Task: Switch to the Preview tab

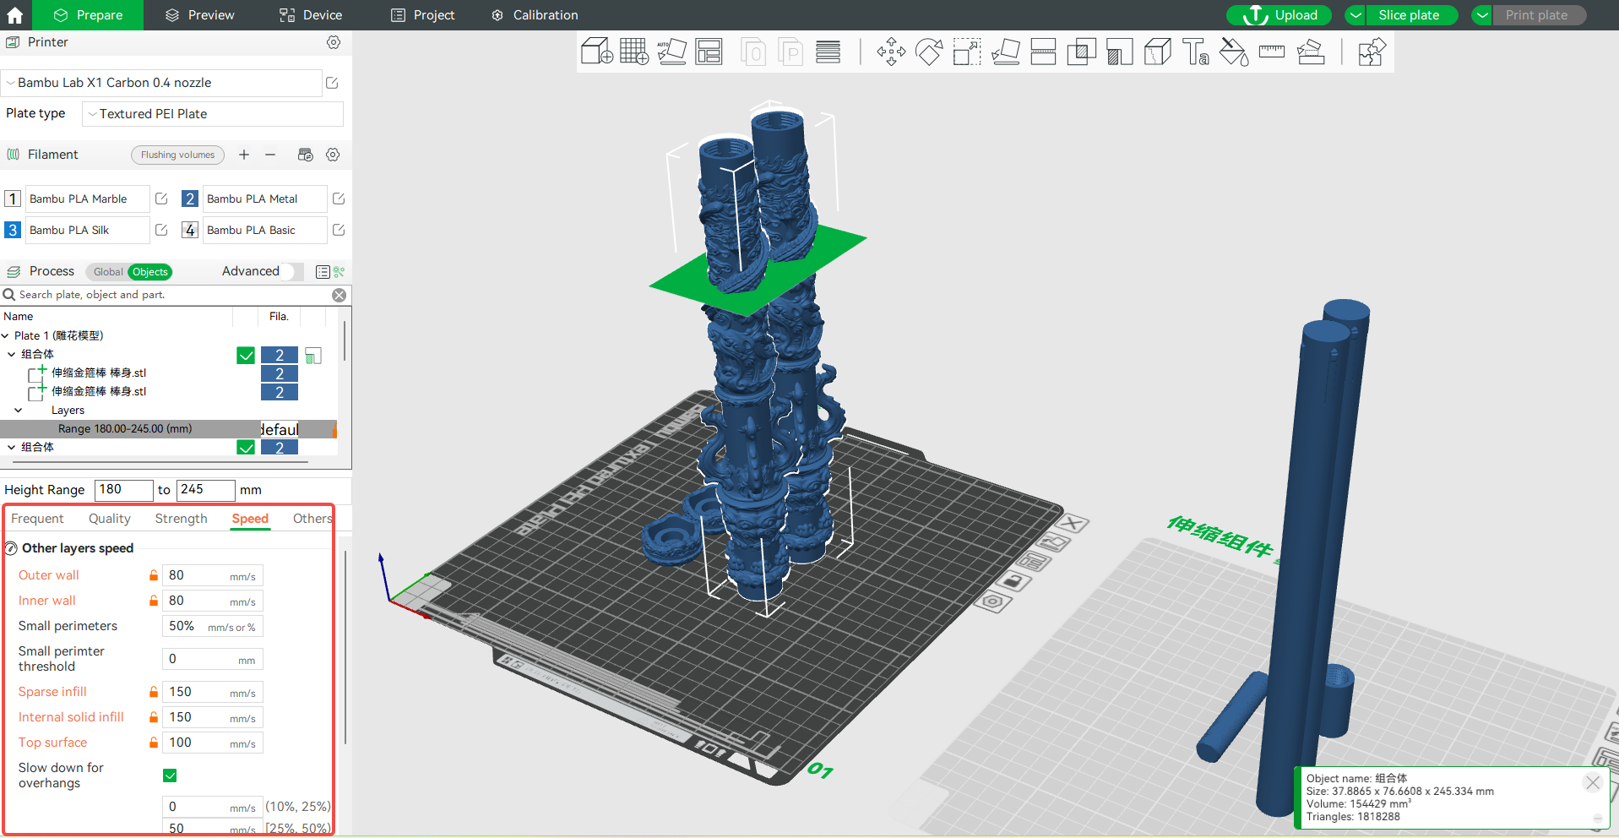Action: point(200,15)
